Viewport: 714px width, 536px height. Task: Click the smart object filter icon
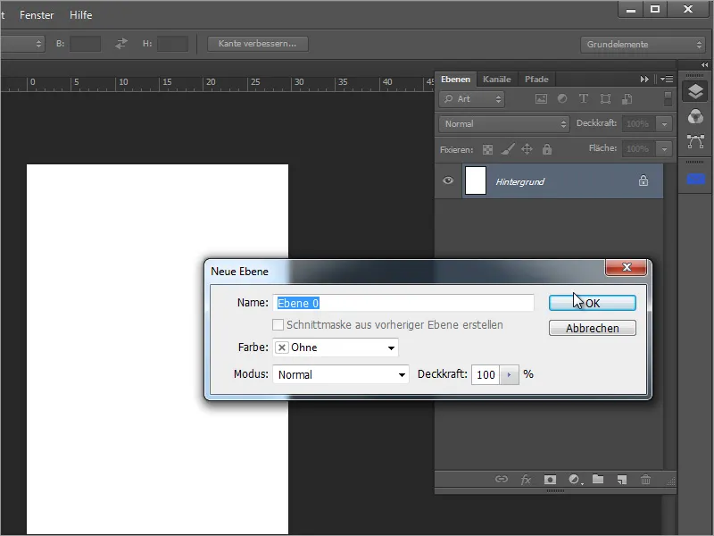coord(627,99)
